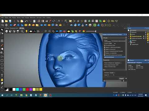The height and width of the screenshot is (111, 149).
Task: Switch to the 2D Вид tab
Action: 11,28
